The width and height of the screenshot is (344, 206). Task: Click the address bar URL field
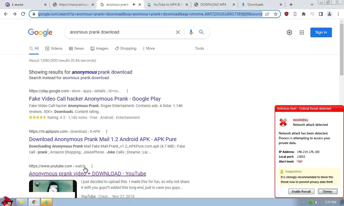click(150, 14)
